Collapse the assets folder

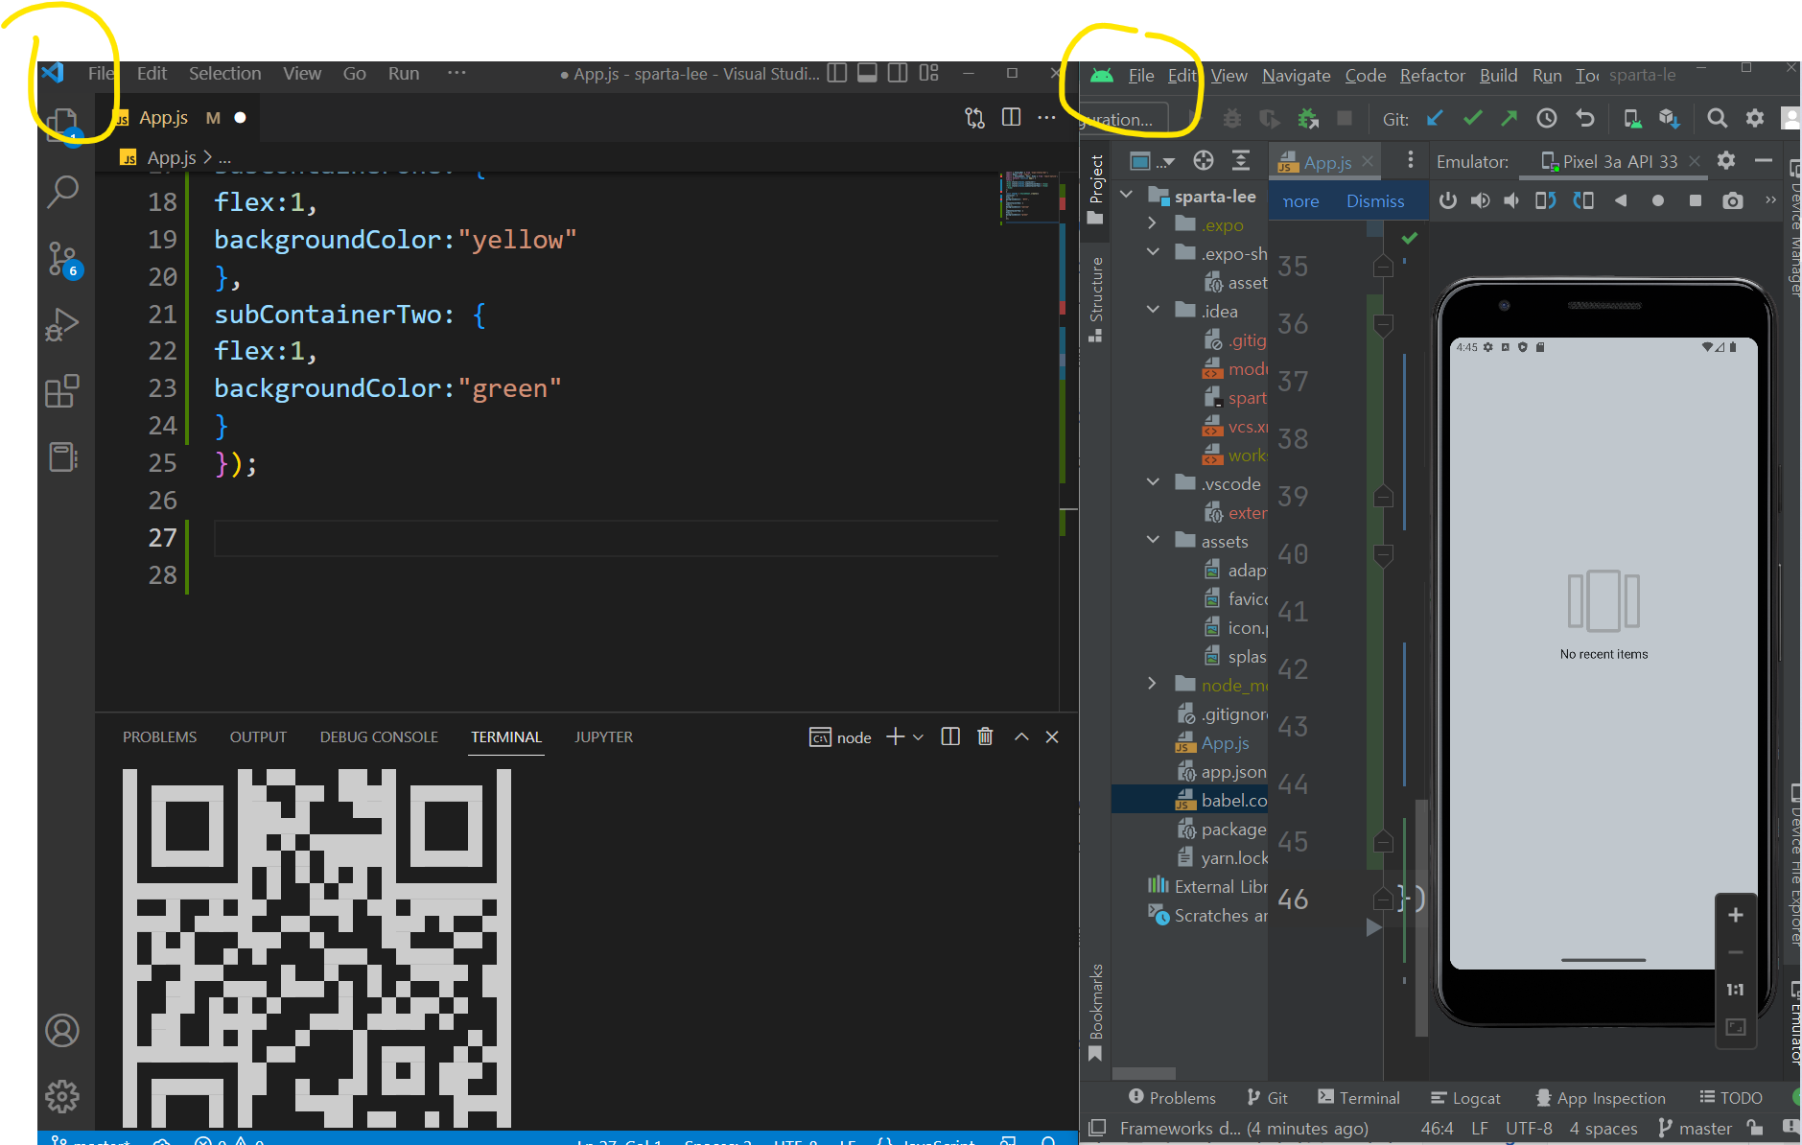click(x=1153, y=541)
